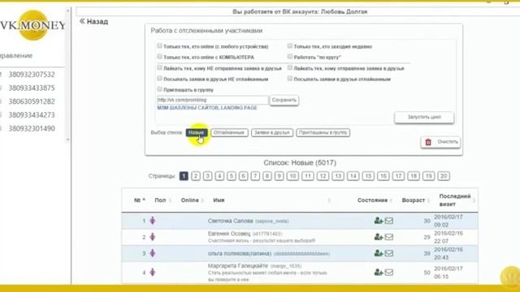The height and width of the screenshot is (292, 520).
Task: Select account 380932307532 in sidebar
Action: coord(32,75)
